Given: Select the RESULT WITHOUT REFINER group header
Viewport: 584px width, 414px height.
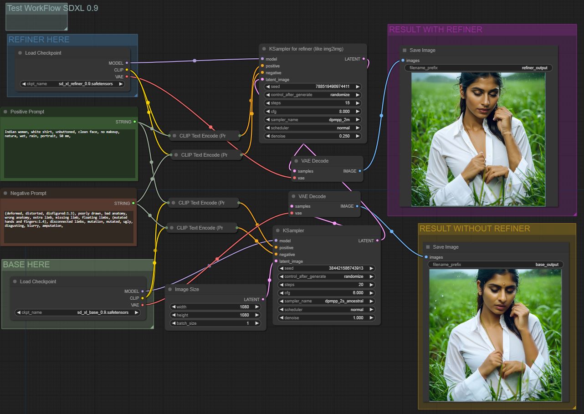Looking at the screenshot, I should pos(474,229).
